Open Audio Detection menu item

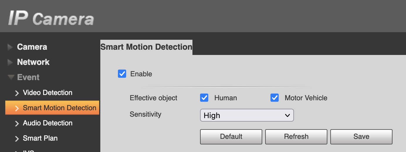[48, 123]
